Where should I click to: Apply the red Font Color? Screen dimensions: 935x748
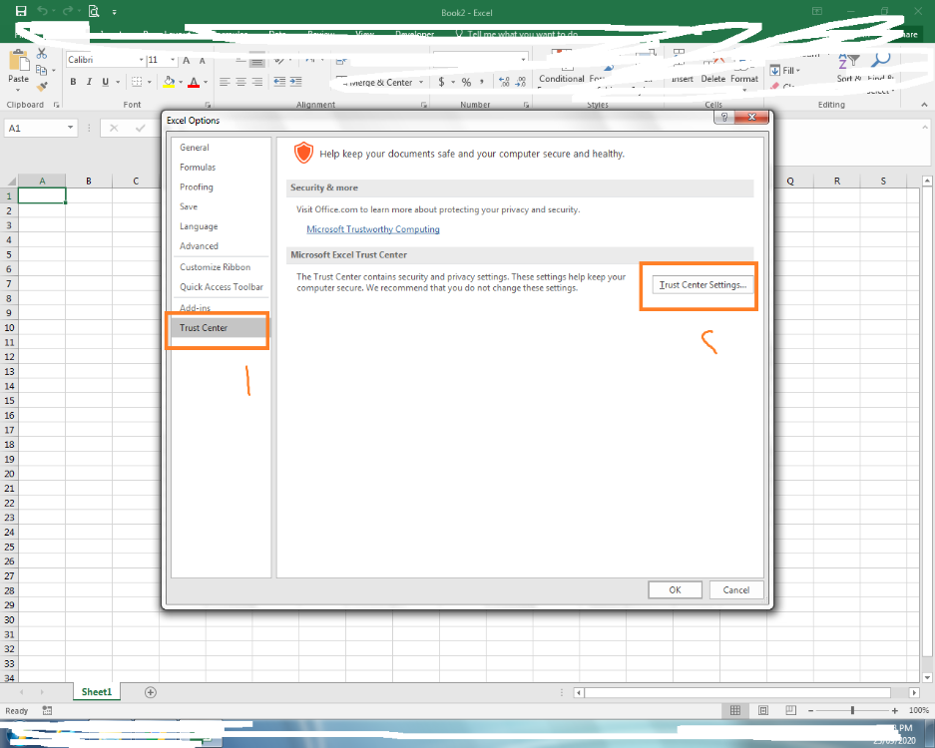194,82
